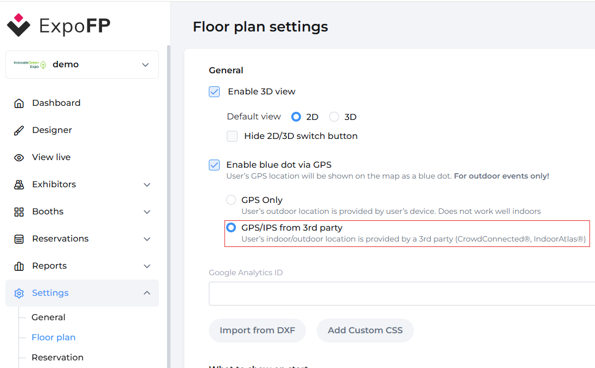The image size is (595, 368).
Task: Toggle the Enable 3D view checkbox
Action: (x=214, y=92)
